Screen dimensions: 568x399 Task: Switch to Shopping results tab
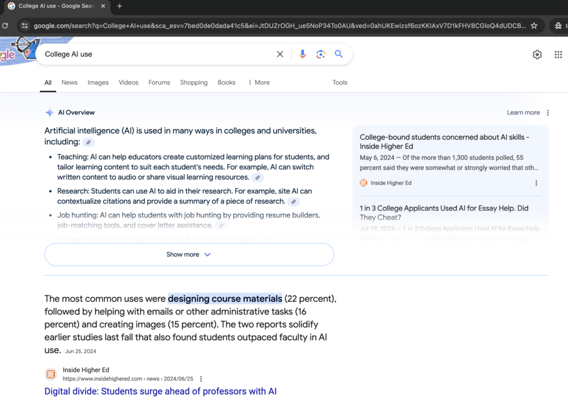194,83
